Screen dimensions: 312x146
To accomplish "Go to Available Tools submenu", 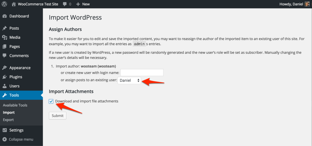I will [15, 105].
